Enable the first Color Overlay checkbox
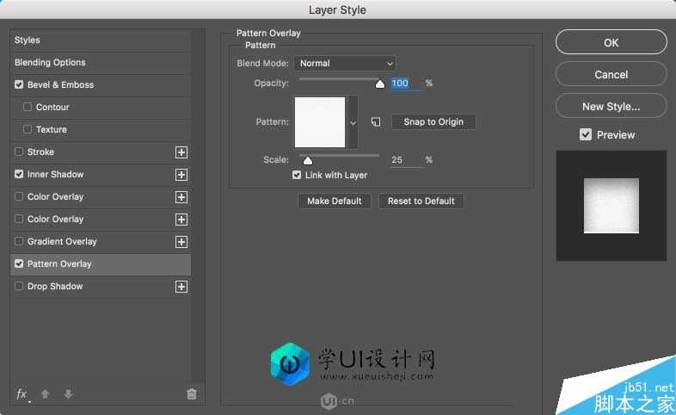The image size is (676, 415). tap(19, 196)
